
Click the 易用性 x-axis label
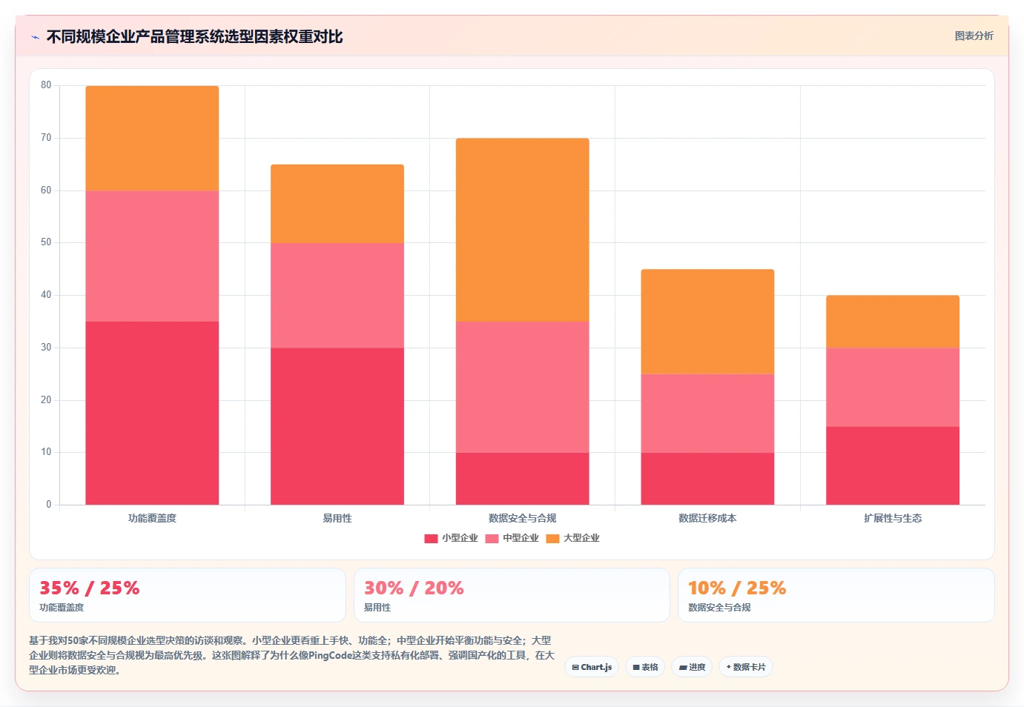[x=337, y=518]
